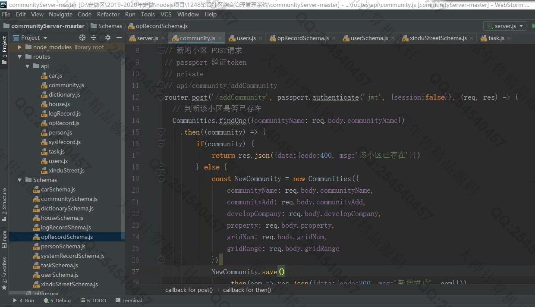Viewport: 535px width, 307px height.
Task: Switch to the userSchema.js editor tab
Action: tap(369, 38)
